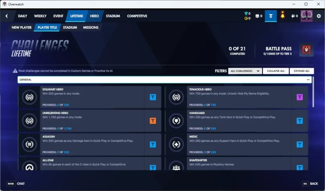Collapse the General section header

point(164,80)
